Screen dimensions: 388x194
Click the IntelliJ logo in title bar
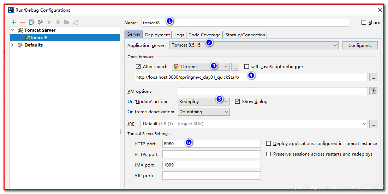pos(11,10)
